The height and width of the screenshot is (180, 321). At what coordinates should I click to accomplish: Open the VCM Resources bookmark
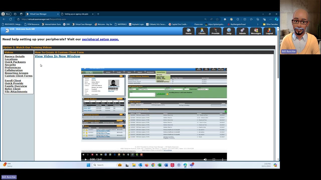click(x=32, y=24)
